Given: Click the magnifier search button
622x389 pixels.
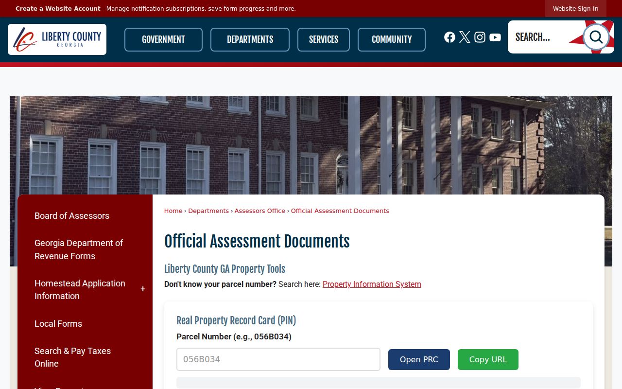Looking at the screenshot, I should (596, 37).
